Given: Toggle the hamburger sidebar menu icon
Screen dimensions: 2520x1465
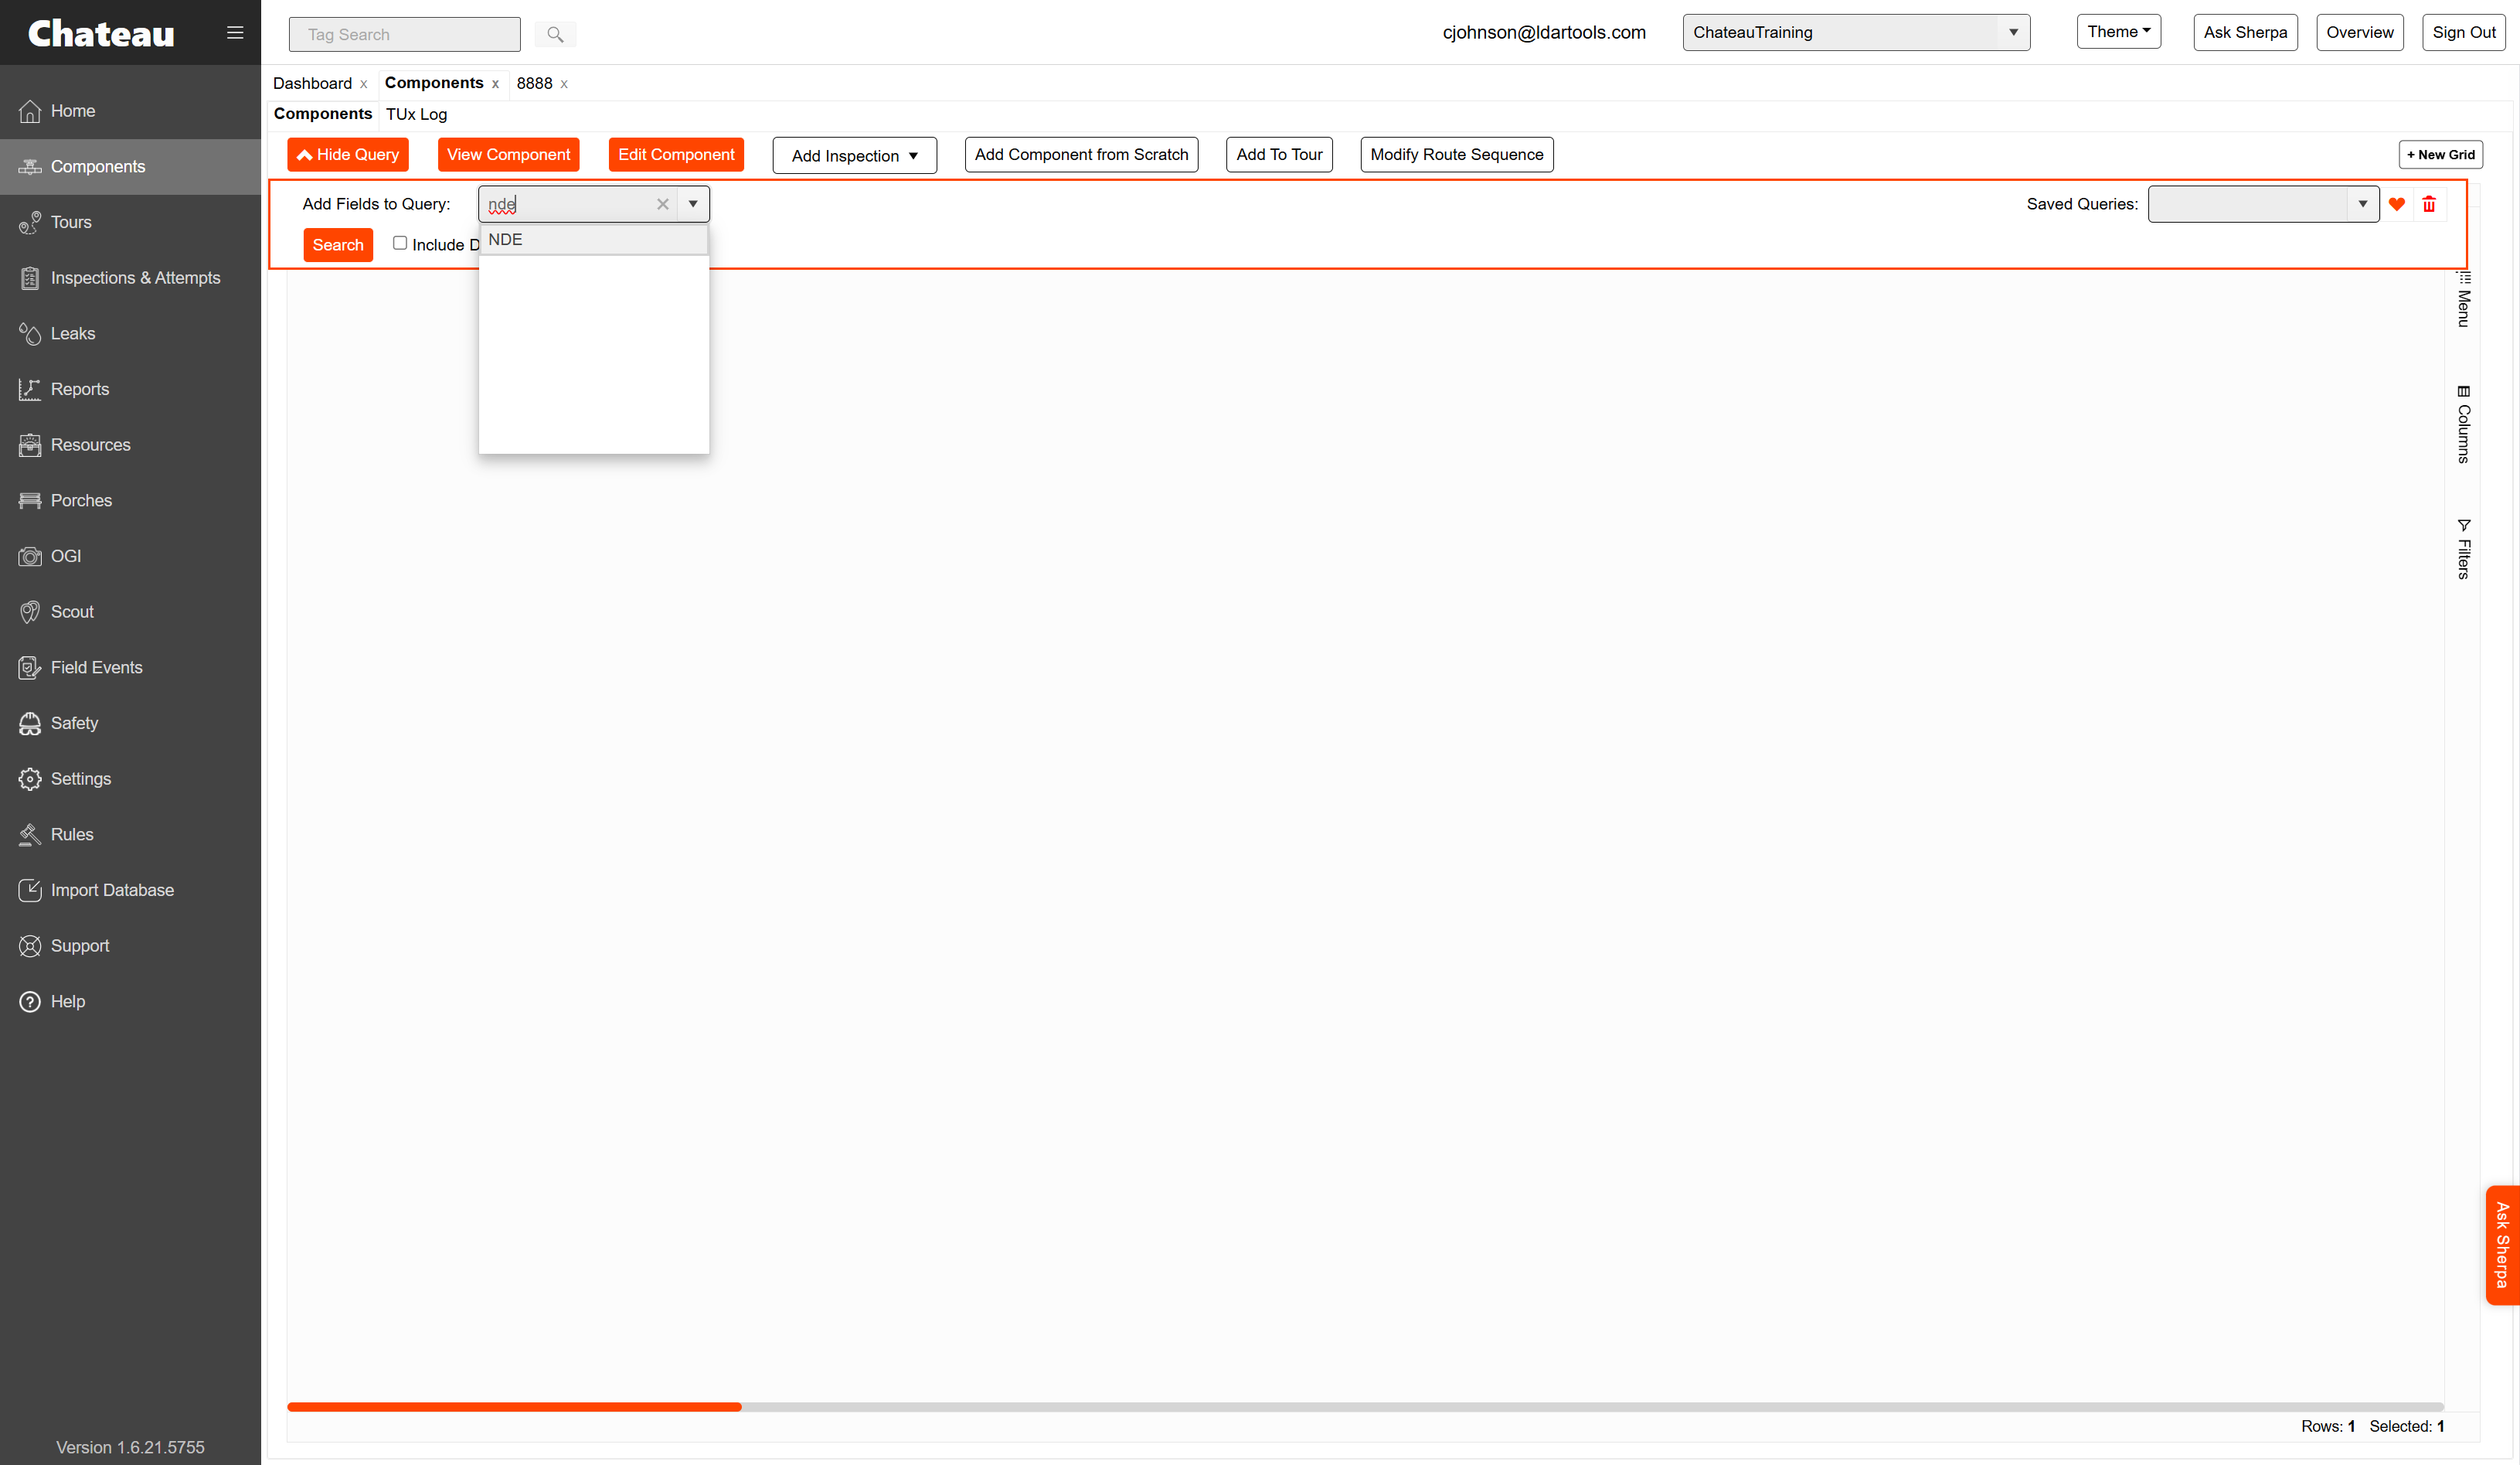Looking at the screenshot, I should coord(235,33).
